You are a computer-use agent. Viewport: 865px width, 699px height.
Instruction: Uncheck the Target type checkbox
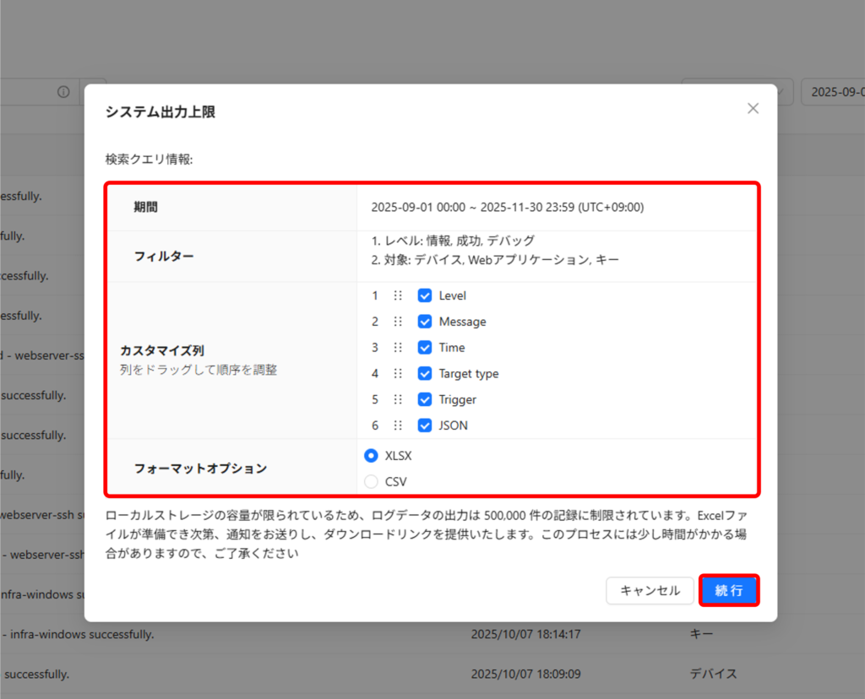pos(425,374)
